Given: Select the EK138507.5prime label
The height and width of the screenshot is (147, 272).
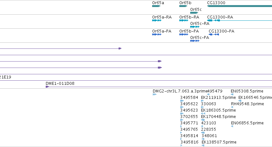Looking at the screenshot, I should [x=219, y=142].
